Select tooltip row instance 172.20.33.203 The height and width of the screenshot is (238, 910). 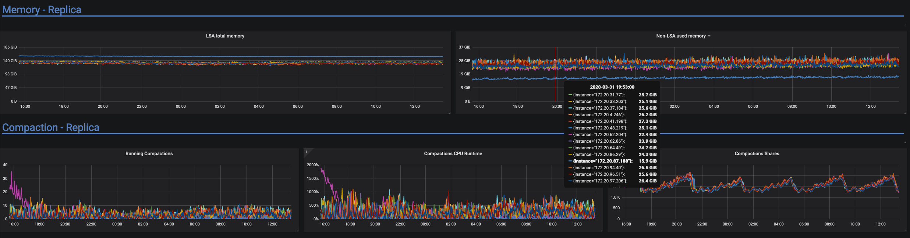point(612,102)
